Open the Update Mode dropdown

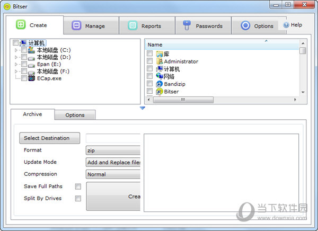(x=113, y=162)
